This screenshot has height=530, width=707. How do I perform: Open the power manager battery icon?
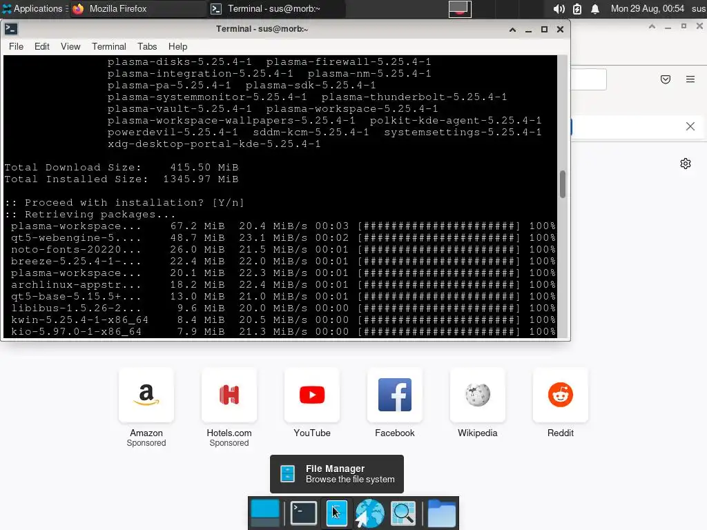click(x=577, y=8)
